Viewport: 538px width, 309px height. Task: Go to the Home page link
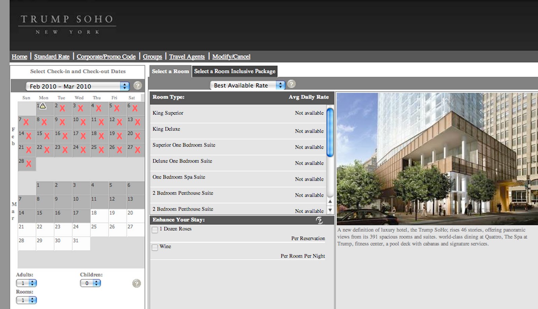click(x=20, y=56)
